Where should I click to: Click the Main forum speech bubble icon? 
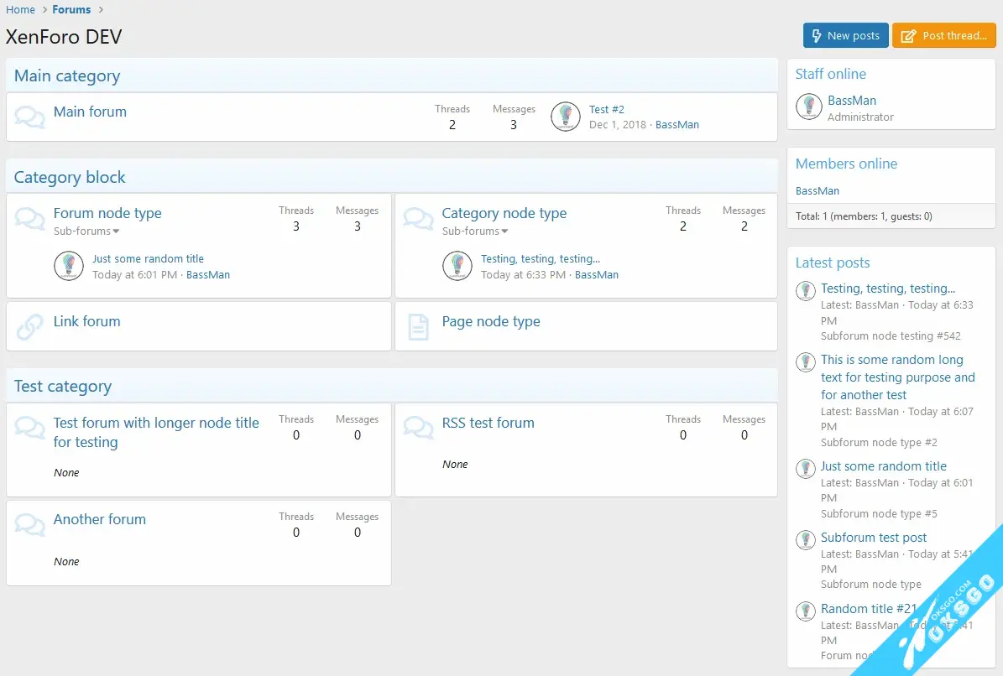29,117
